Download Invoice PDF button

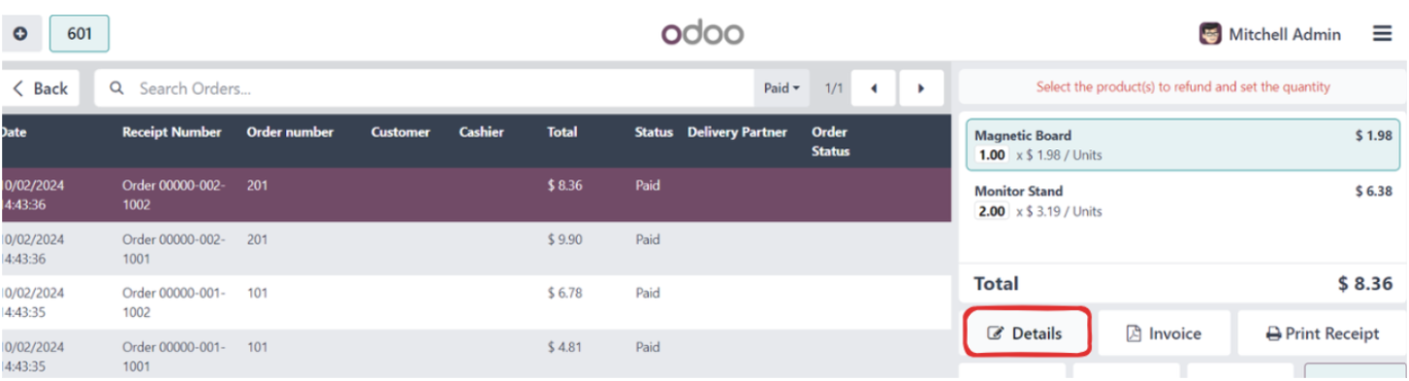point(1164,333)
